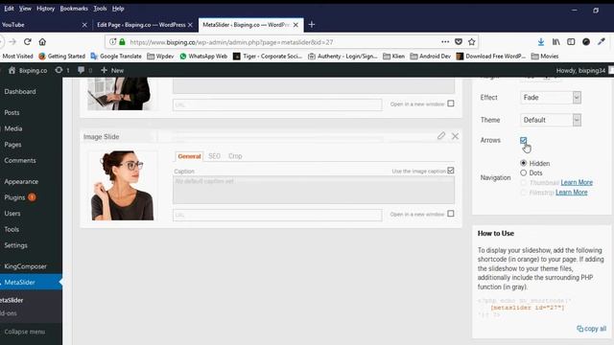614x345 pixels.
Task: Click the forward navigation arrow
Action: pos(12,42)
